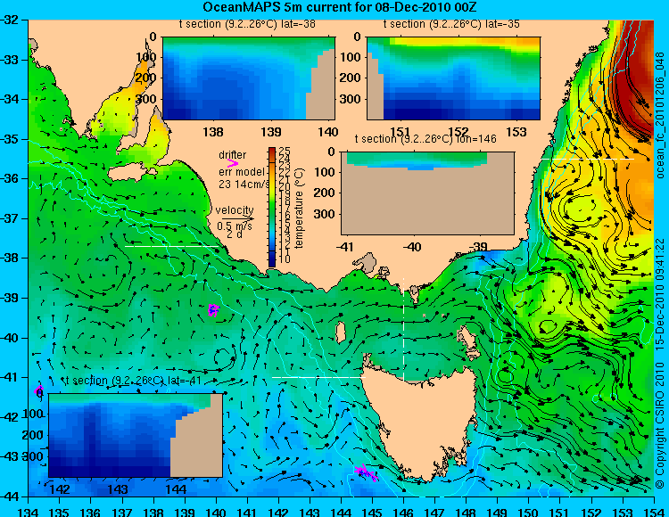669x517 pixels.
Task: Click Flinders Island northeast of Tasmania
Action: point(467,340)
